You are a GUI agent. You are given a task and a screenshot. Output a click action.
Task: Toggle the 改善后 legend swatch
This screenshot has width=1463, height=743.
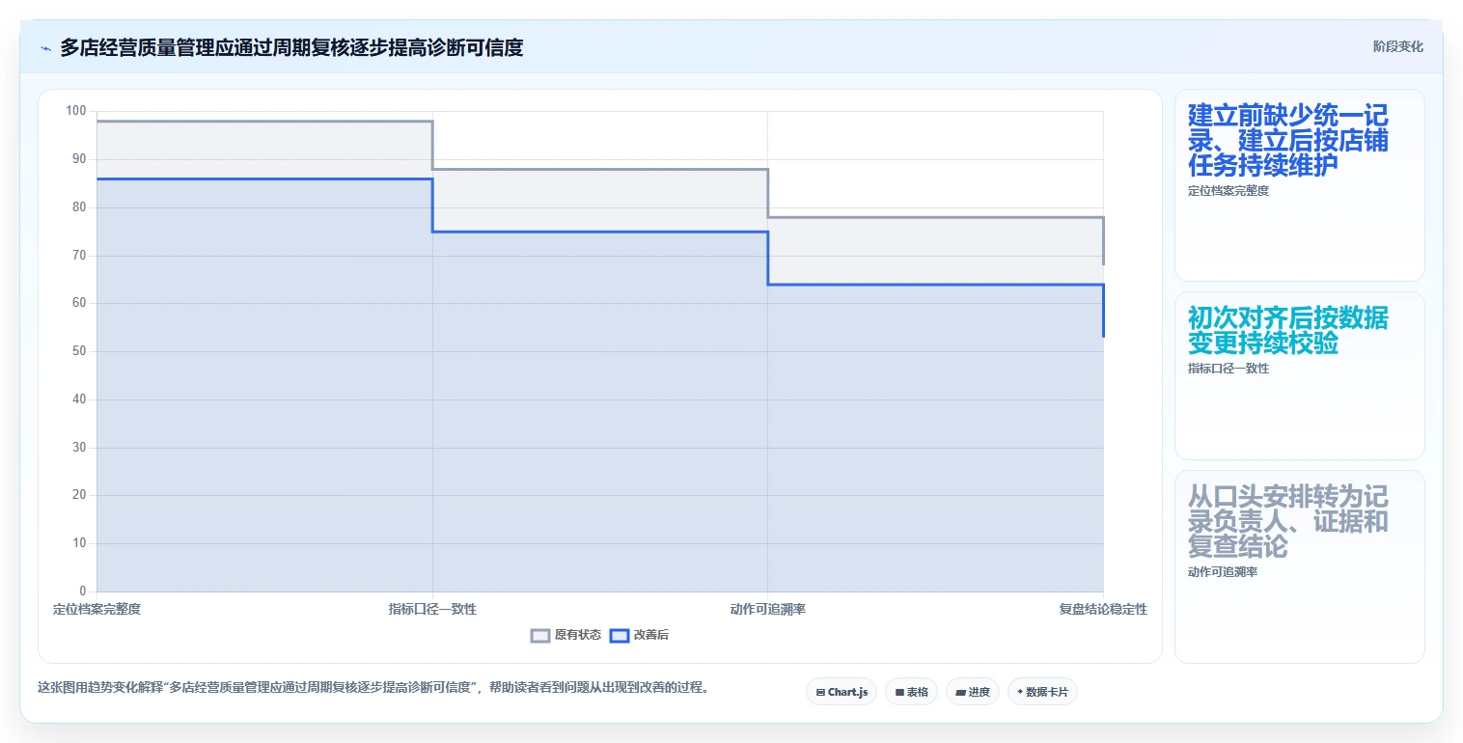click(620, 635)
